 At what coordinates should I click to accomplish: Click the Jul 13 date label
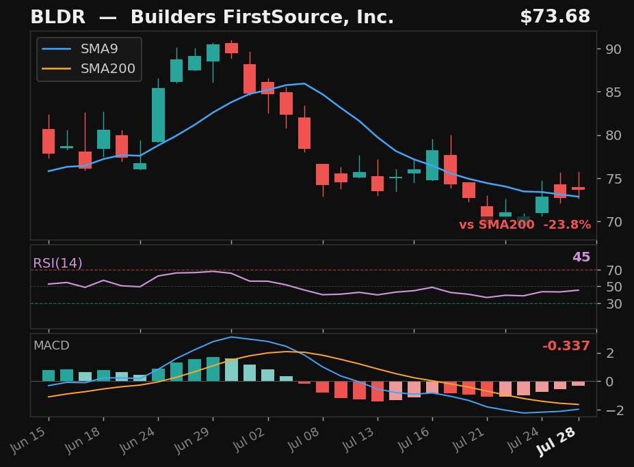tap(359, 439)
